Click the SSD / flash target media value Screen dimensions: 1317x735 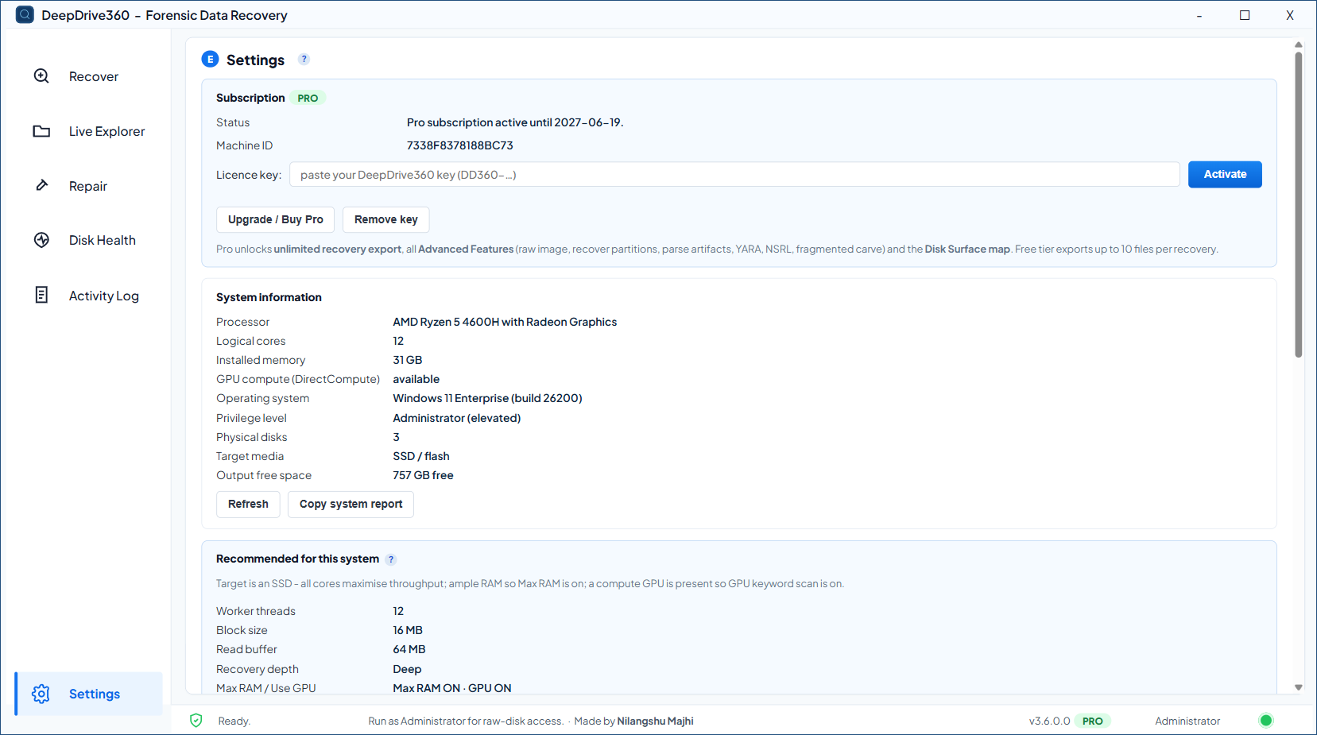coord(421,456)
